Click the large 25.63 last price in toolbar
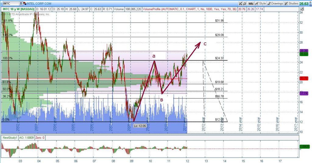 pyautogui.click(x=304, y=4)
